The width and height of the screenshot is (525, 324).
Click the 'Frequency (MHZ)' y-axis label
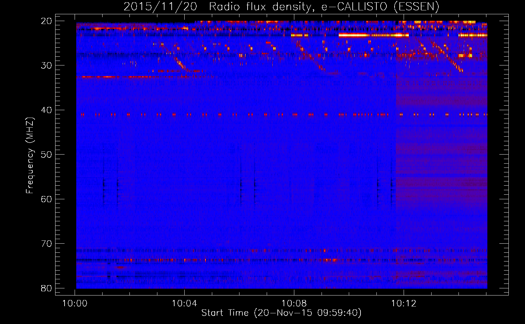click(30, 156)
